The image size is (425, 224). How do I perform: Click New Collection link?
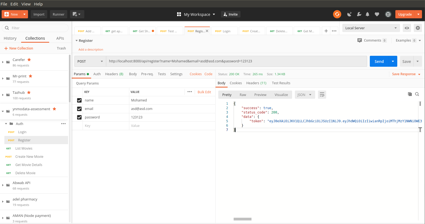19,48
